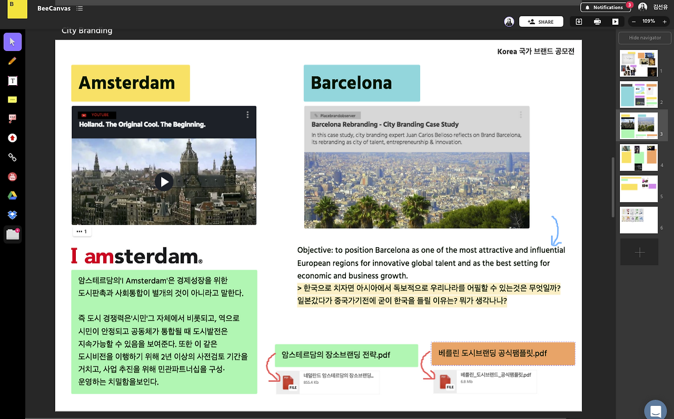Click the Korea 국가 브랜드 공모전 text
This screenshot has width=674, height=419.
point(536,52)
